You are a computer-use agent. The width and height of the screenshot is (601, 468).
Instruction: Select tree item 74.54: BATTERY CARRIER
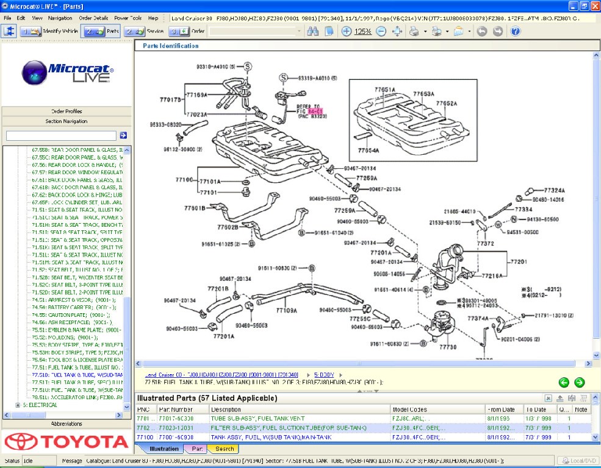point(74,307)
